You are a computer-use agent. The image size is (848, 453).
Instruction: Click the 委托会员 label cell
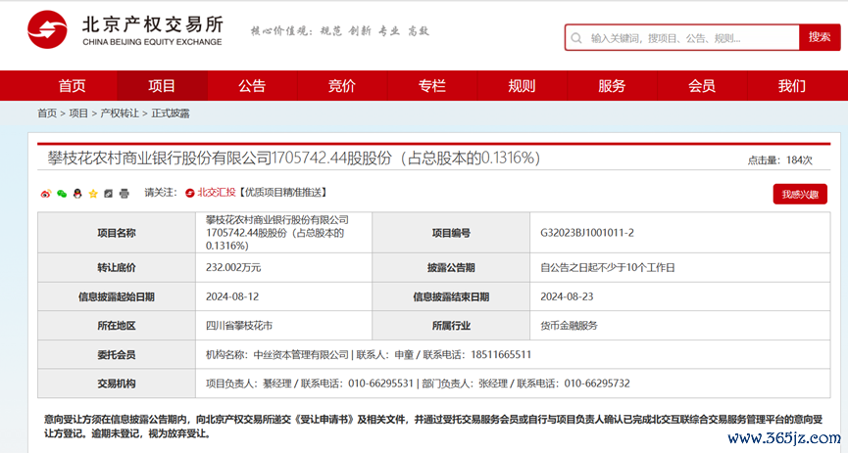(117, 355)
